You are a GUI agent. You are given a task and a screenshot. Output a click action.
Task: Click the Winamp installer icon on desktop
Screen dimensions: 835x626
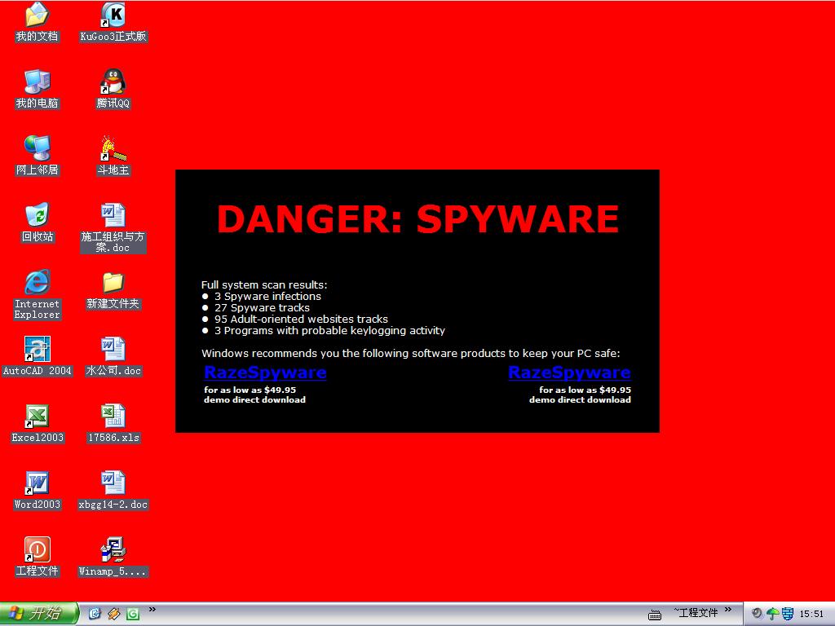pos(113,550)
